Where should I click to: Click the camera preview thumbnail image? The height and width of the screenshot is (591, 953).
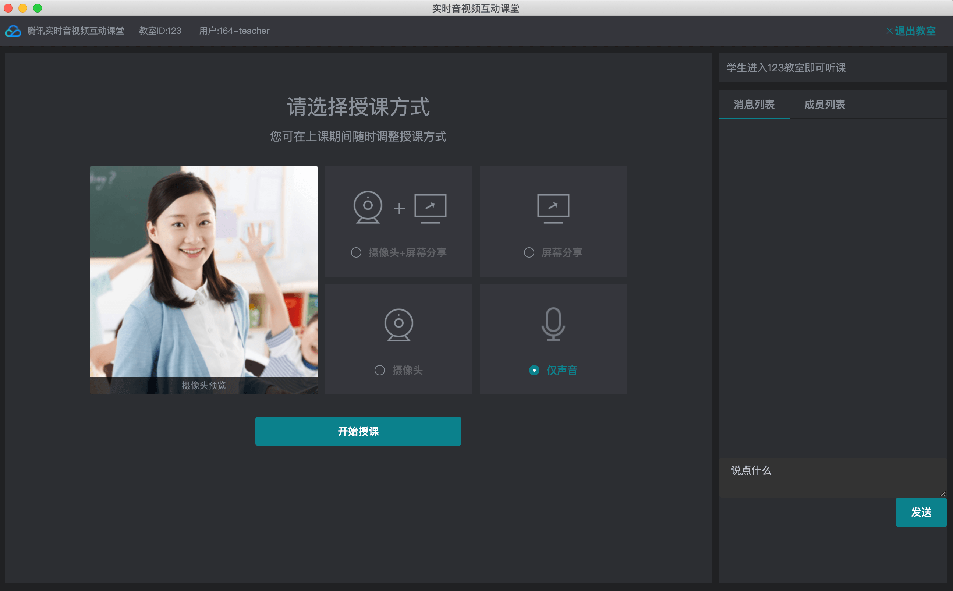(x=203, y=274)
